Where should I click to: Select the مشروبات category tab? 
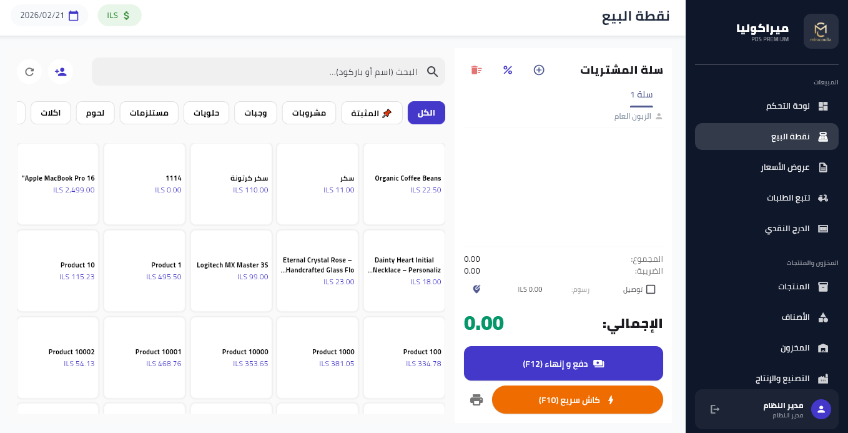(309, 113)
